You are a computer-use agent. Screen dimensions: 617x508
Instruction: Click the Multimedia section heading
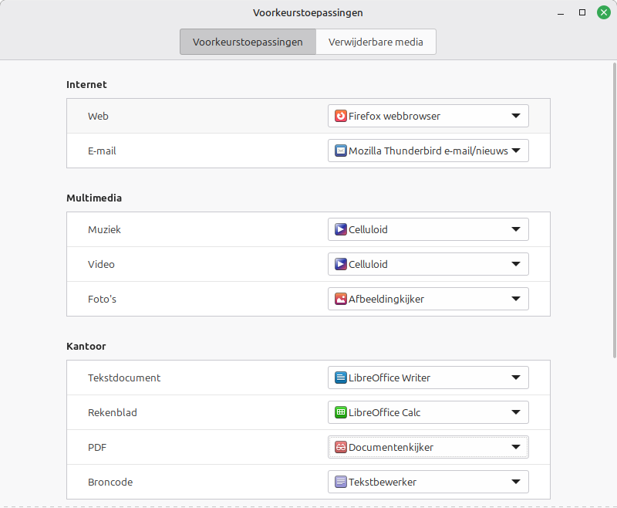(x=94, y=198)
